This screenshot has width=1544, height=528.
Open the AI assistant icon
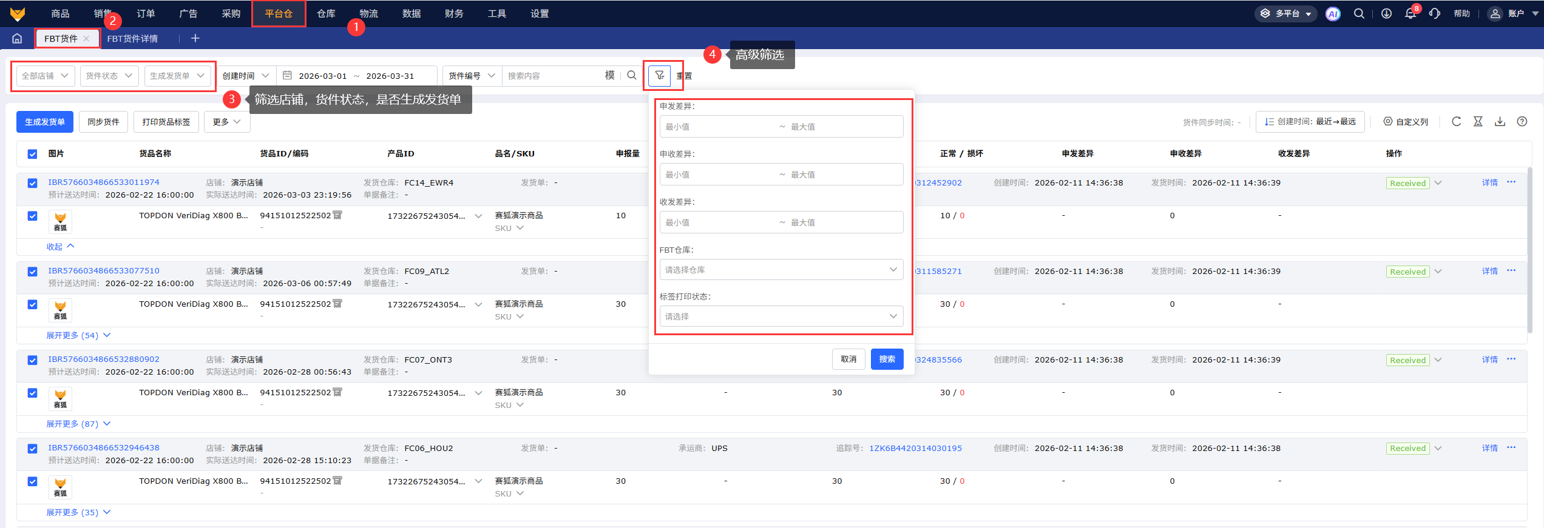point(1333,14)
